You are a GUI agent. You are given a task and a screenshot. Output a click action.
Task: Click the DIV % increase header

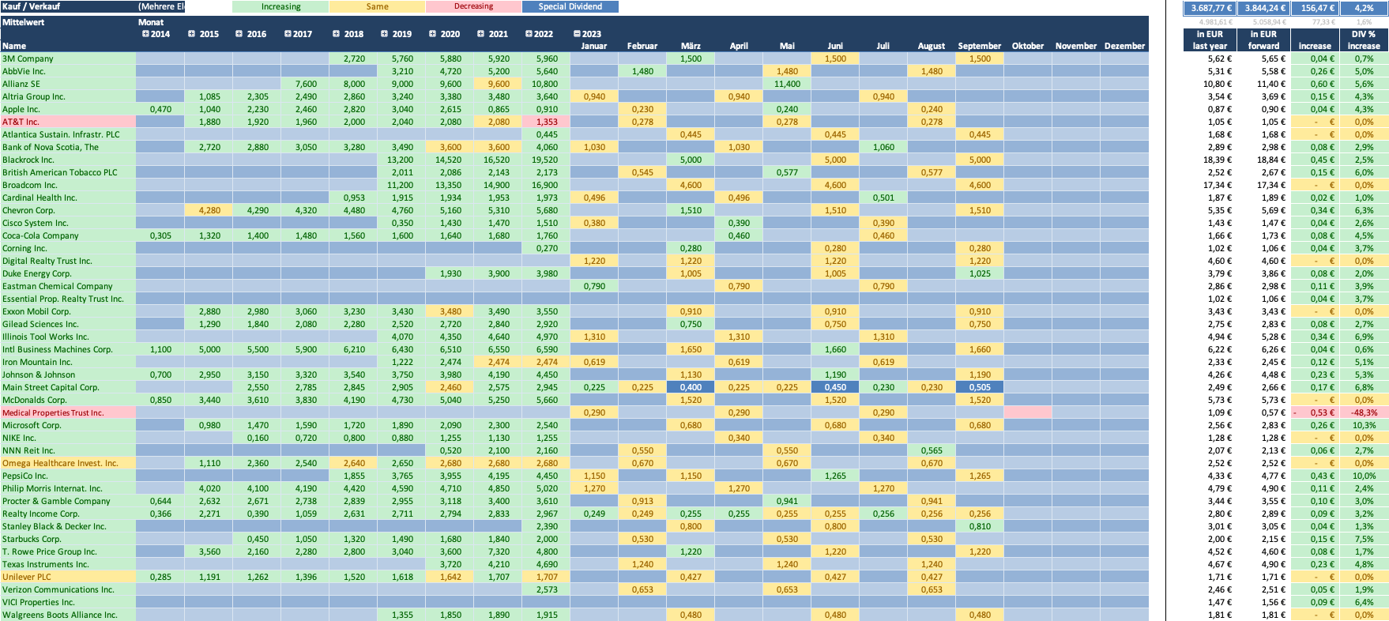[x=1364, y=40]
